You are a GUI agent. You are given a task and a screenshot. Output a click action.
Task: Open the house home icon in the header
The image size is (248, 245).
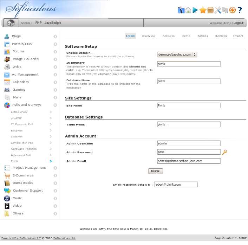coord(188,10)
